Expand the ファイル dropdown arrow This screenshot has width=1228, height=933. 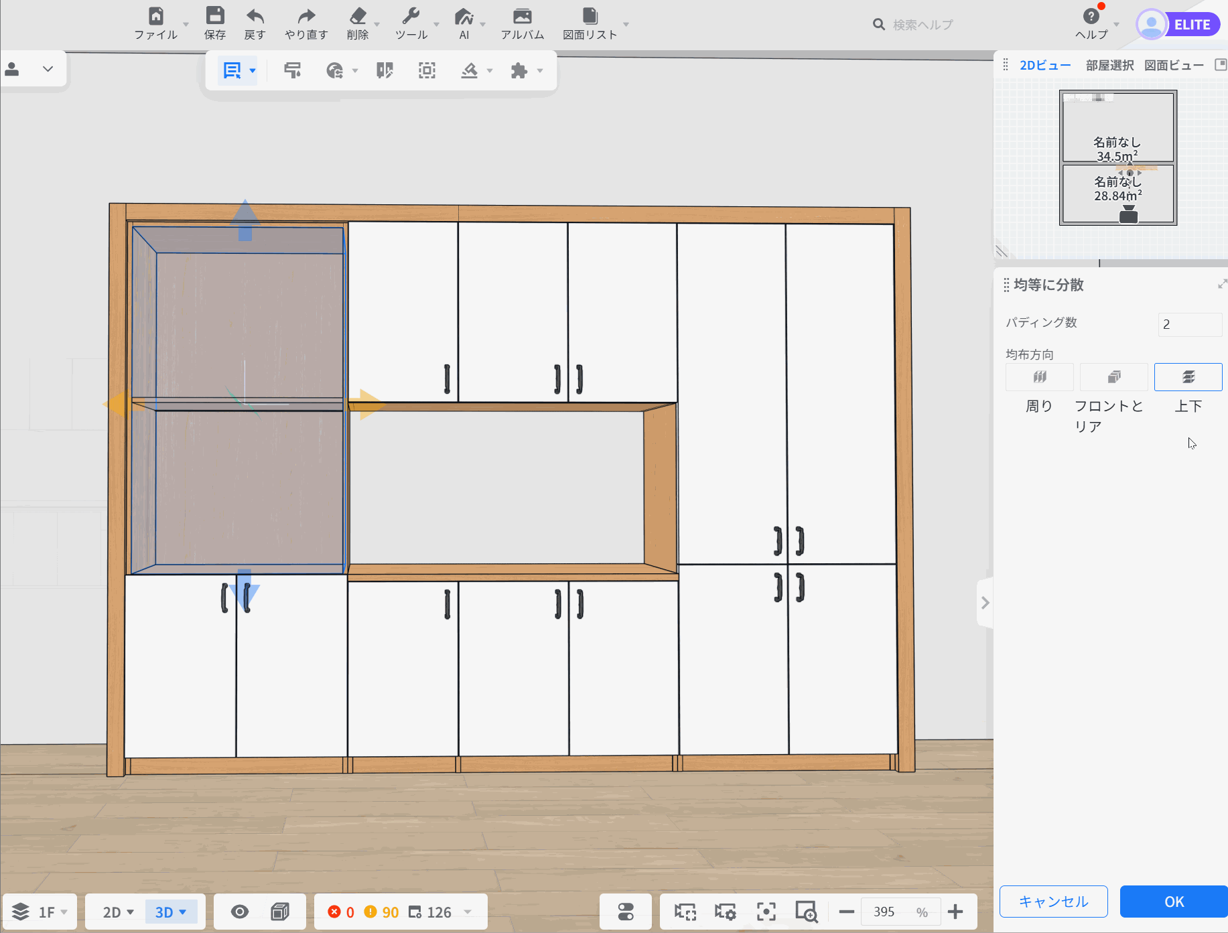(x=186, y=24)
